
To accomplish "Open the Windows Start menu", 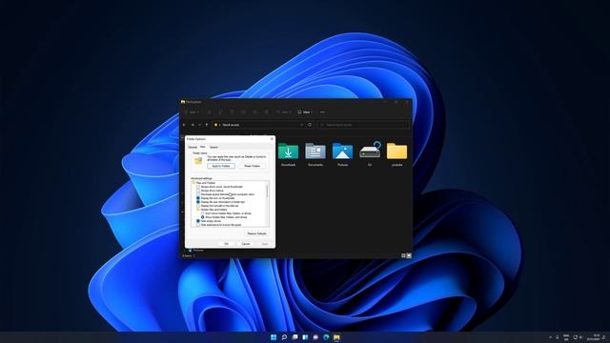I will pyautogui.click(x=274, y=337).
